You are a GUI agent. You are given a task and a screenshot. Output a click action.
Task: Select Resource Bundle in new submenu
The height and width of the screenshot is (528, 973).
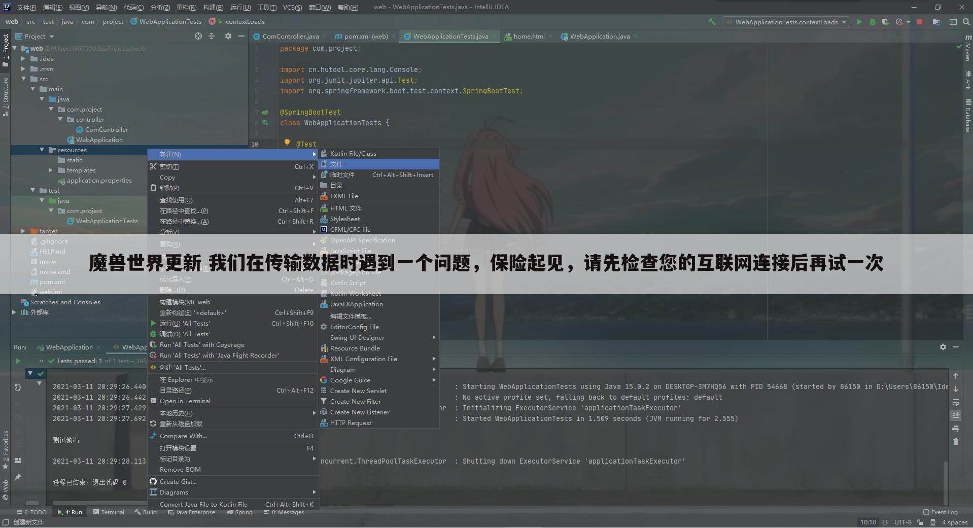pyautogui.click(x=378, y=348)
